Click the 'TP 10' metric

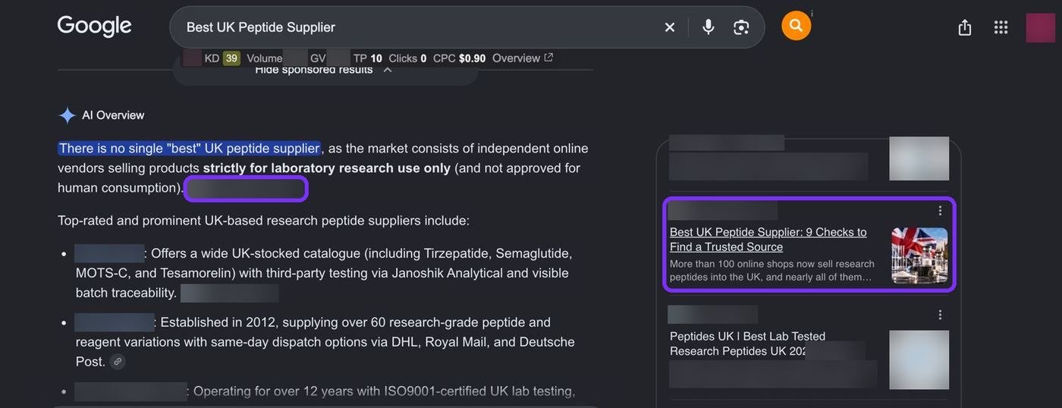(368, 58)
